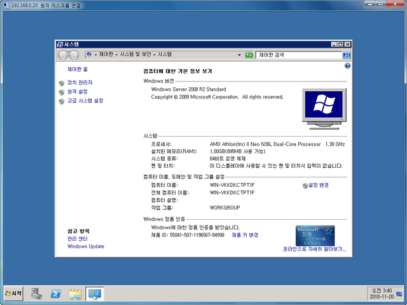
Task: Click the taskbar clock showing 오전 3:40
Action: tap(382, 294)
